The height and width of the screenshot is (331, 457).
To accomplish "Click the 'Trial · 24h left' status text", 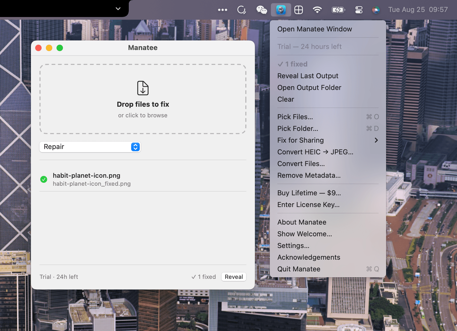I will coord(59,277).
